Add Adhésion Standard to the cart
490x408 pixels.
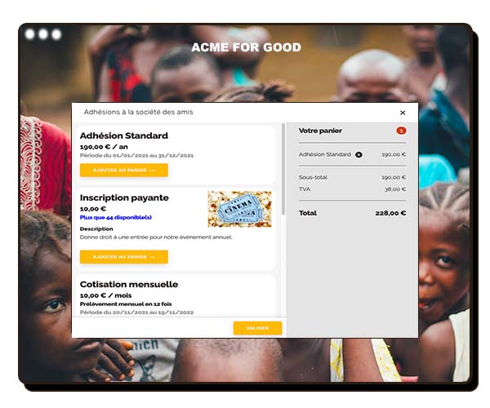124,170
